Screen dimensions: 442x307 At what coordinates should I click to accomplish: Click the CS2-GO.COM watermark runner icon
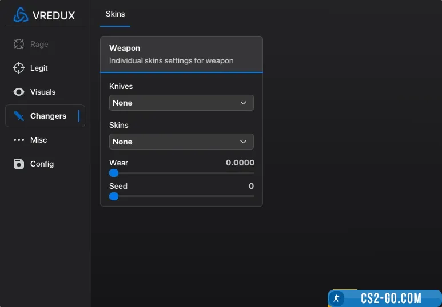(337, 298)
